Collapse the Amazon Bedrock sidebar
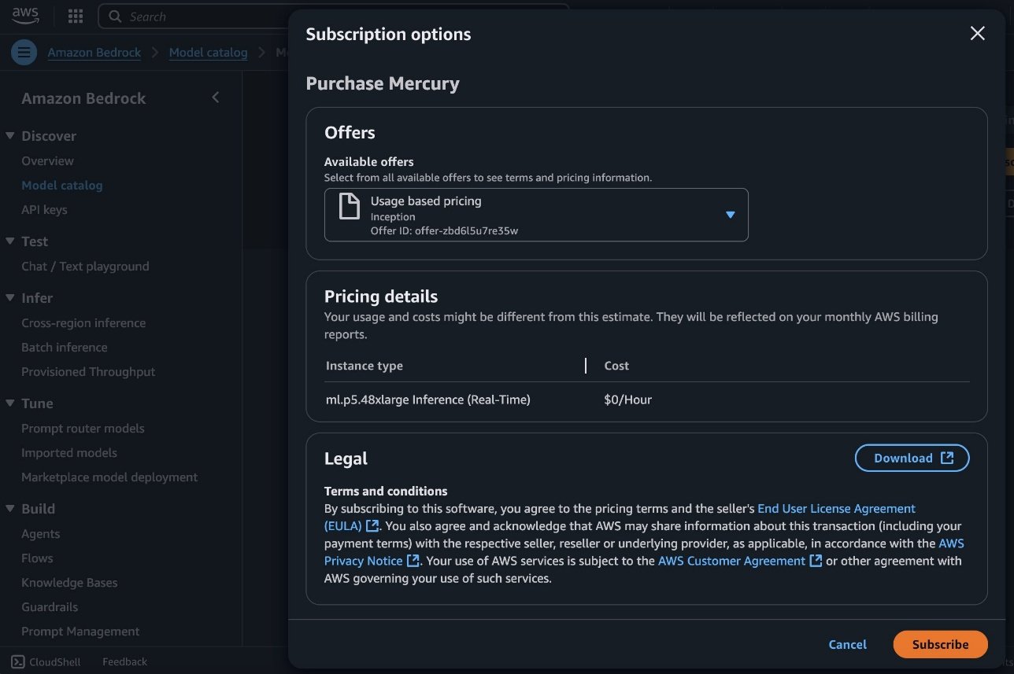This screenshot has width=1014, height=674. coord(216,98)
